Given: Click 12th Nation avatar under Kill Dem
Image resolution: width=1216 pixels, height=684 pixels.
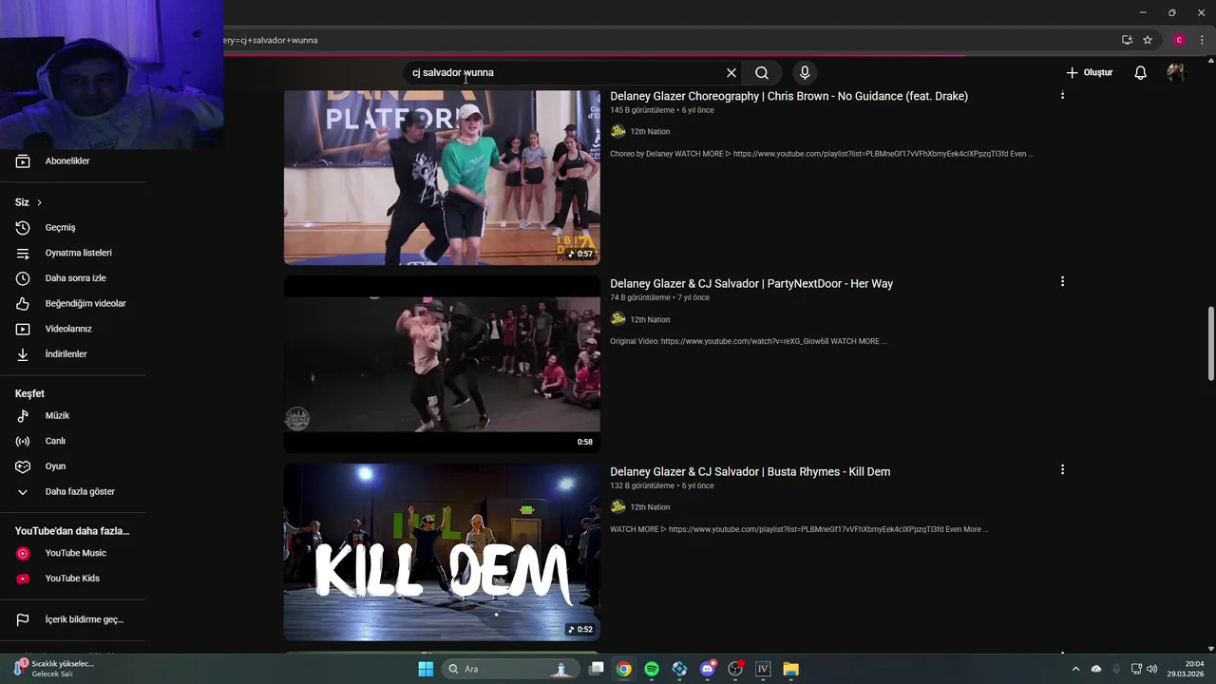Looking at the screenshot, I should (618, 507).
